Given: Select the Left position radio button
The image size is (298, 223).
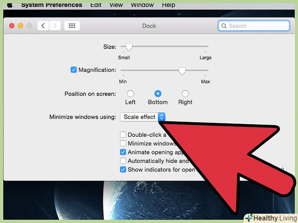Looking at the screenshot, I should (x=130, y=94).
